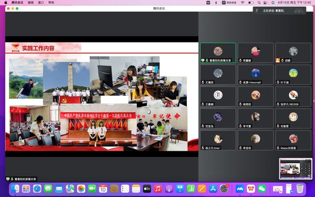The image size is (315, 197).
Task: Expand the Wi-Fi status menu
Action: (243, 3)
